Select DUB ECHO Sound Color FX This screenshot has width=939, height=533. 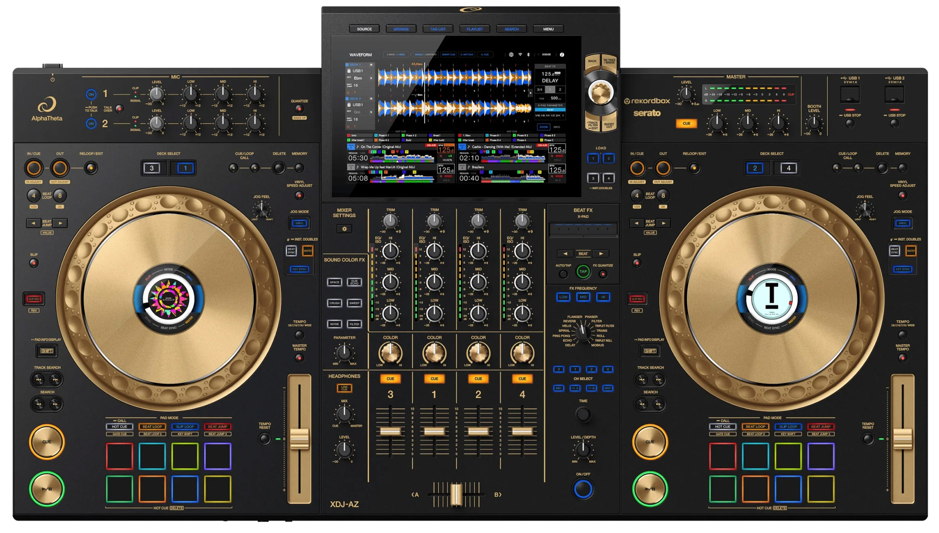pyautogui.click(x=354, y=282)
